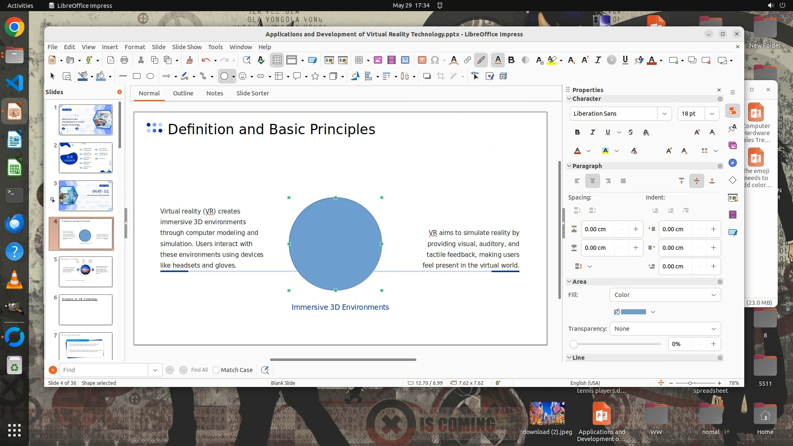
Task: Open the Slide Show menu
Action: pyautogui.click(x=187, y=47)
